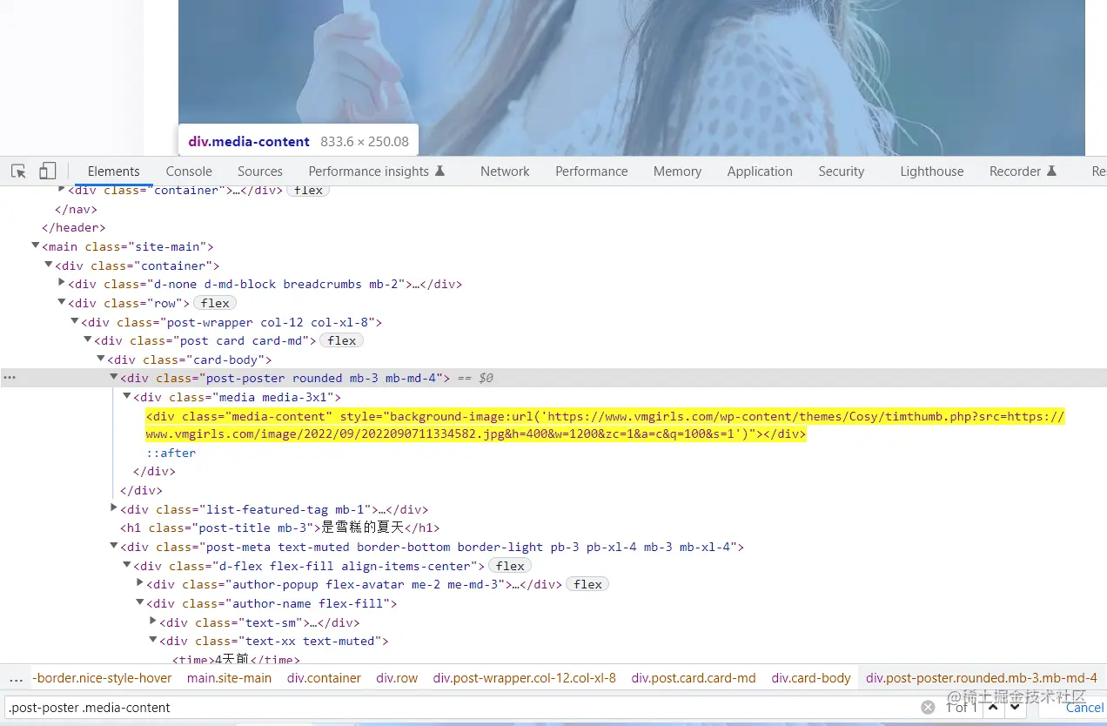This screenshot has height=726, width=1107.
Task: Switch to the Sources tab
Action: pyautogui.click(x=260, y=171)
